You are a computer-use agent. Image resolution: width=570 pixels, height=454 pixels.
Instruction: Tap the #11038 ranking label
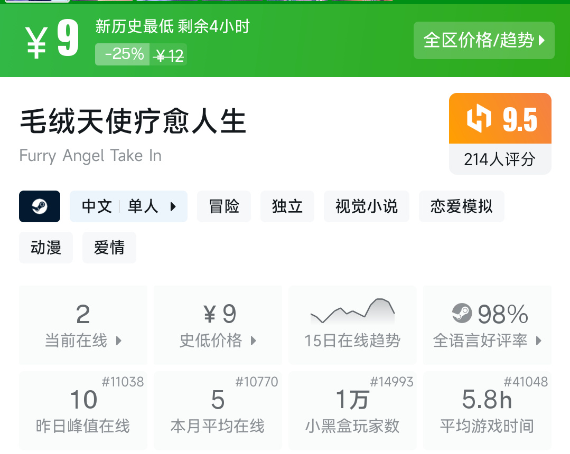(x=123, y=382)
